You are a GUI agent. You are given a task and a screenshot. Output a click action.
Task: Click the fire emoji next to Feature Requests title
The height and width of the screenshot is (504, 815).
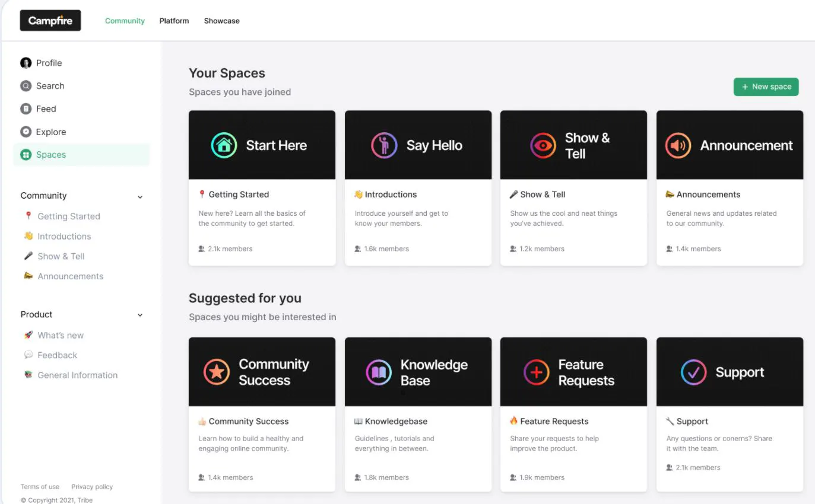[514, 421]
